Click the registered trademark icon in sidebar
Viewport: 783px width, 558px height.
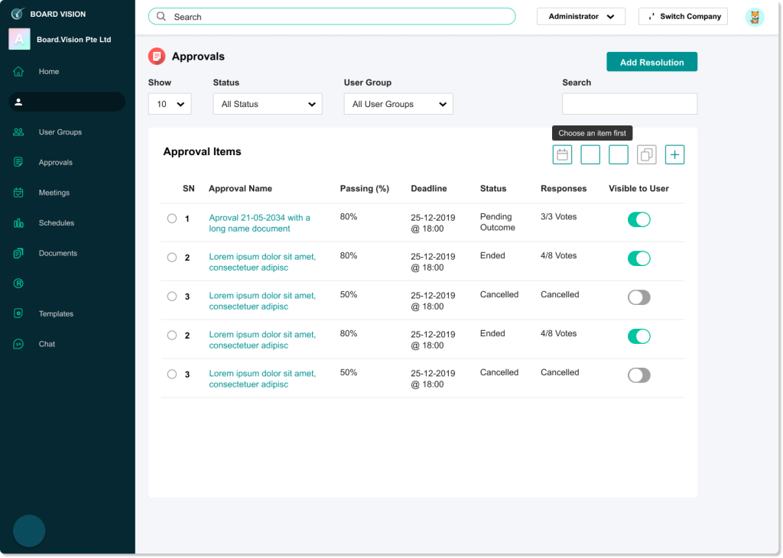point(18,284)
